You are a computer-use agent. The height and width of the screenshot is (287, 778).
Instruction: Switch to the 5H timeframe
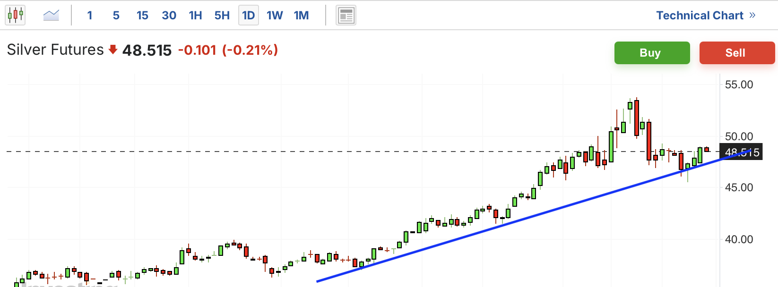[x=222, y=16]
